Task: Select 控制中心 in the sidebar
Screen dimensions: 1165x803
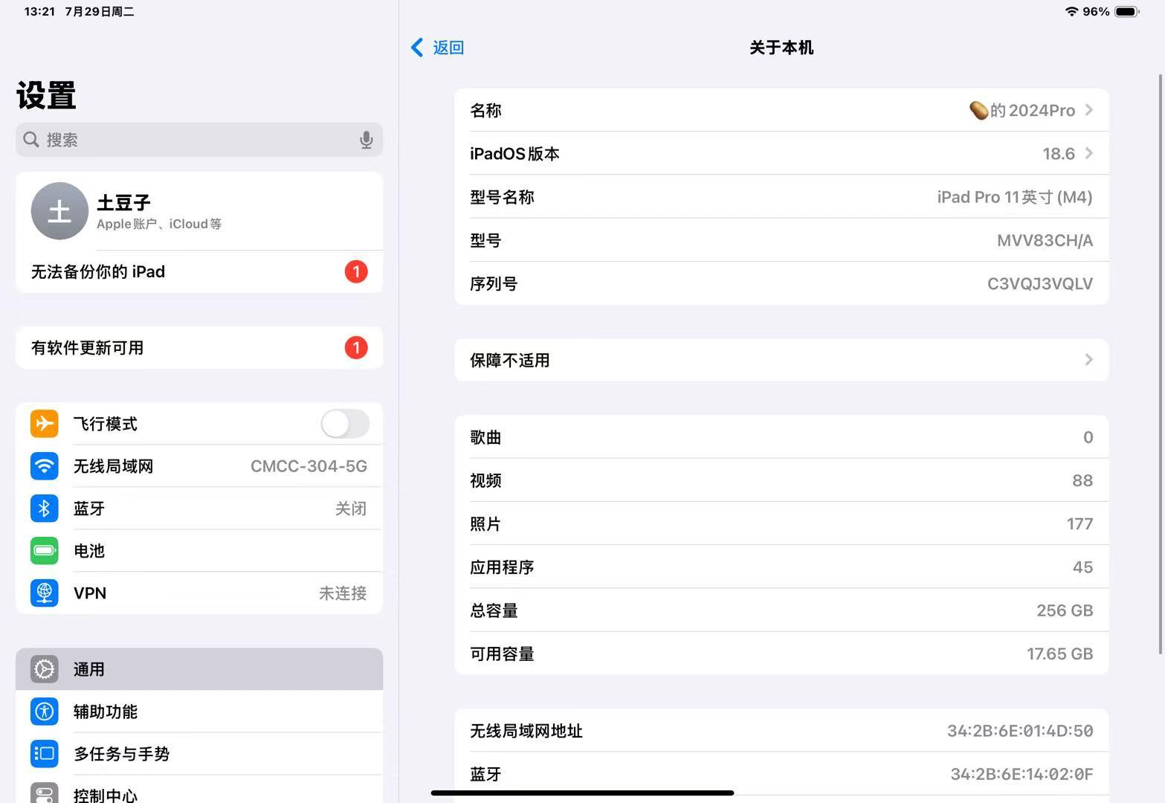Action: click(199, 790)
